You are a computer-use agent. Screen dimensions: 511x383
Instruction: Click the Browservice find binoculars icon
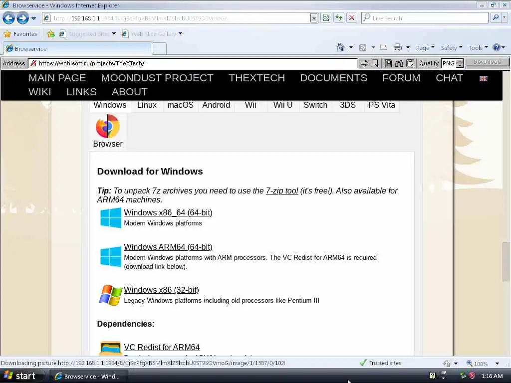(399, 63)
